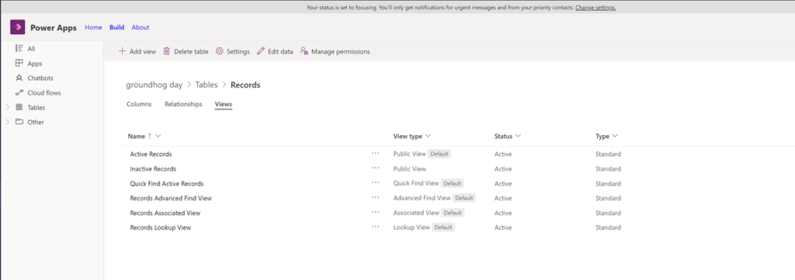The height and width of the screenshot is (280, 795).
Task: Open the Records Associated View
Action: pos(165,213)
